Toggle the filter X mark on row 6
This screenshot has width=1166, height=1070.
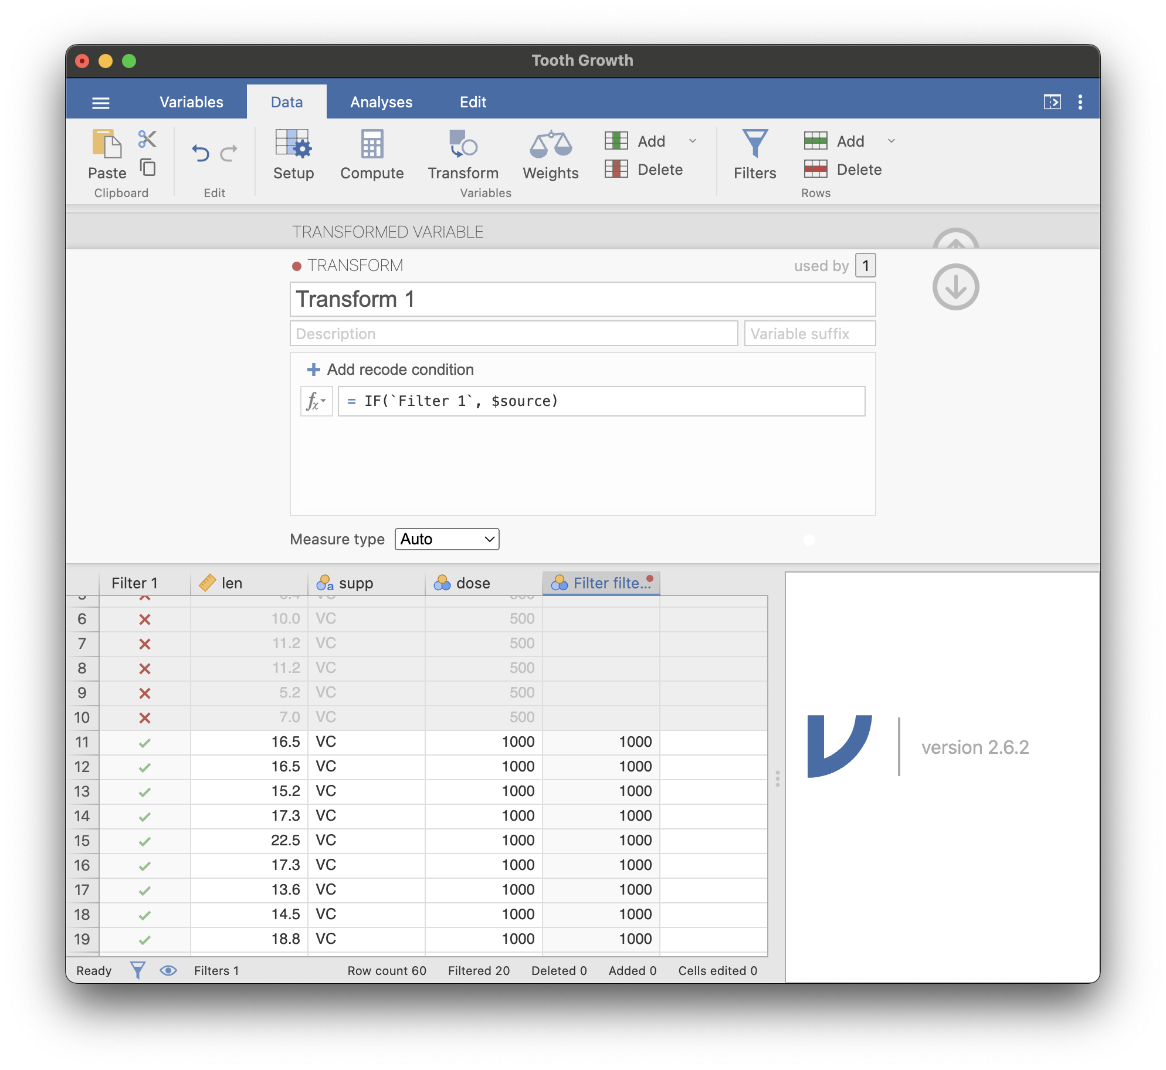145,619
